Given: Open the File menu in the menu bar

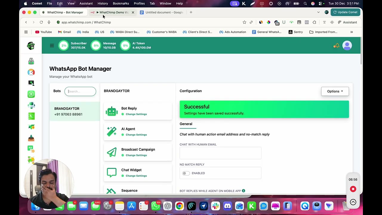Looking at the screenshot, I should (x=50, y=4).
